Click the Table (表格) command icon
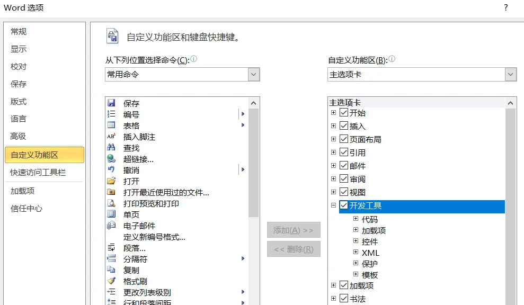Image resolution: width=524 pixels, height=305 pixels. point(111,125)
